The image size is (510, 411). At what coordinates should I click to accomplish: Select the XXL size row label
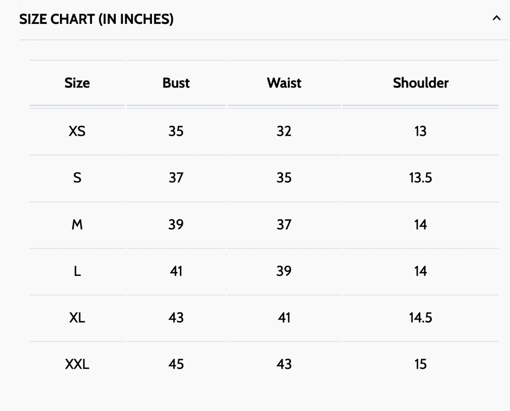[x=77, y=364]
